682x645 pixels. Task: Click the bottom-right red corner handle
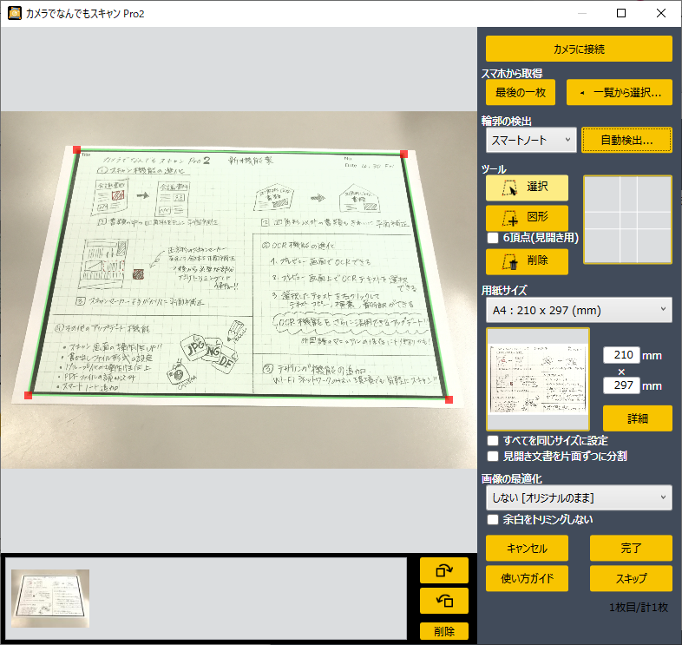[449, 399]
